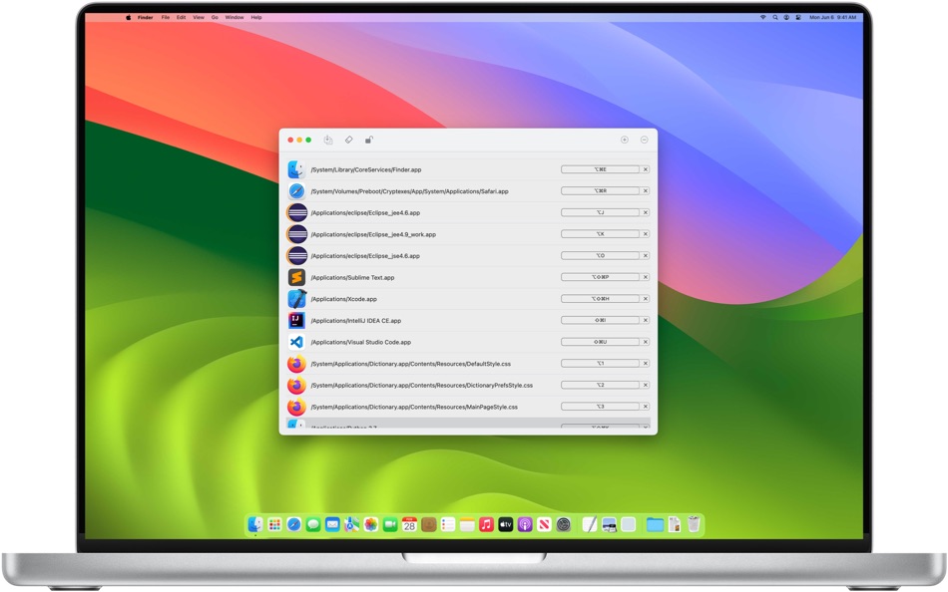This screenshot has height=592, width=948.
Task: Click the Eclipse_jee4.6.app row icon
Action: tap(296, 212)
